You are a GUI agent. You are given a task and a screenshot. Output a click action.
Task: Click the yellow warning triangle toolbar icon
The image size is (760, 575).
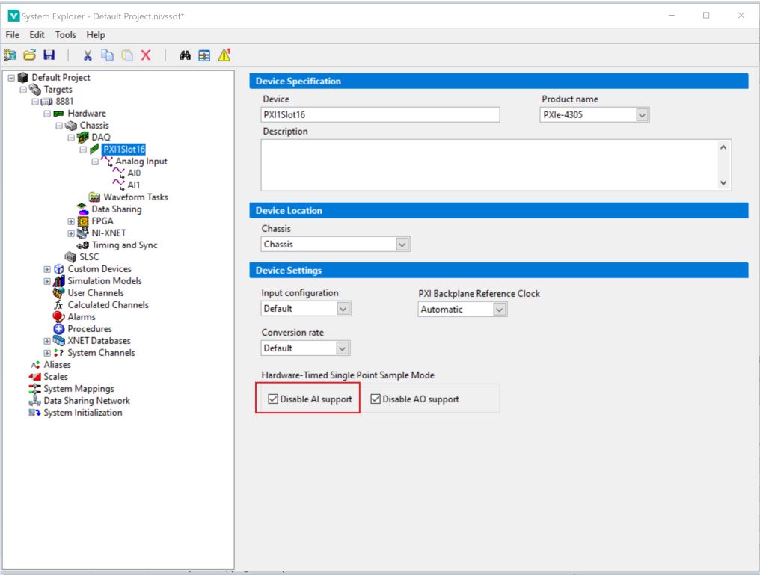point(224,55)
